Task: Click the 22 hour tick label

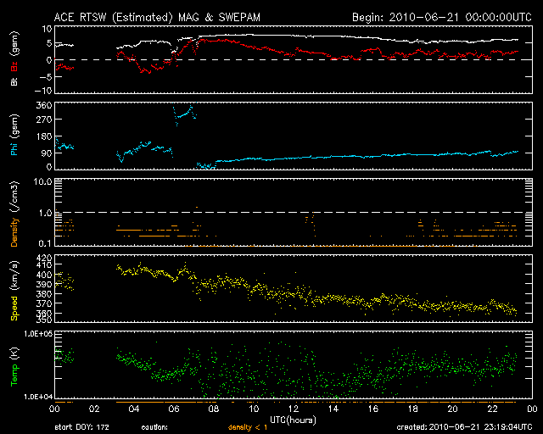Action: point(492,409)
